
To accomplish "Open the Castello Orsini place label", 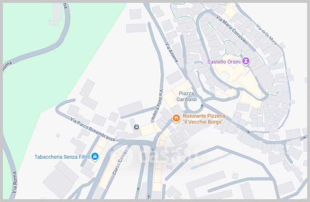I will pos(224,62).
